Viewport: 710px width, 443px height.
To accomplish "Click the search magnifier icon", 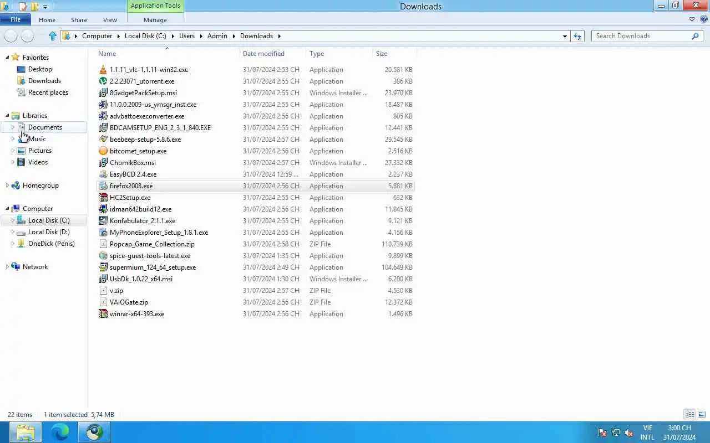I will coord(695,36).
